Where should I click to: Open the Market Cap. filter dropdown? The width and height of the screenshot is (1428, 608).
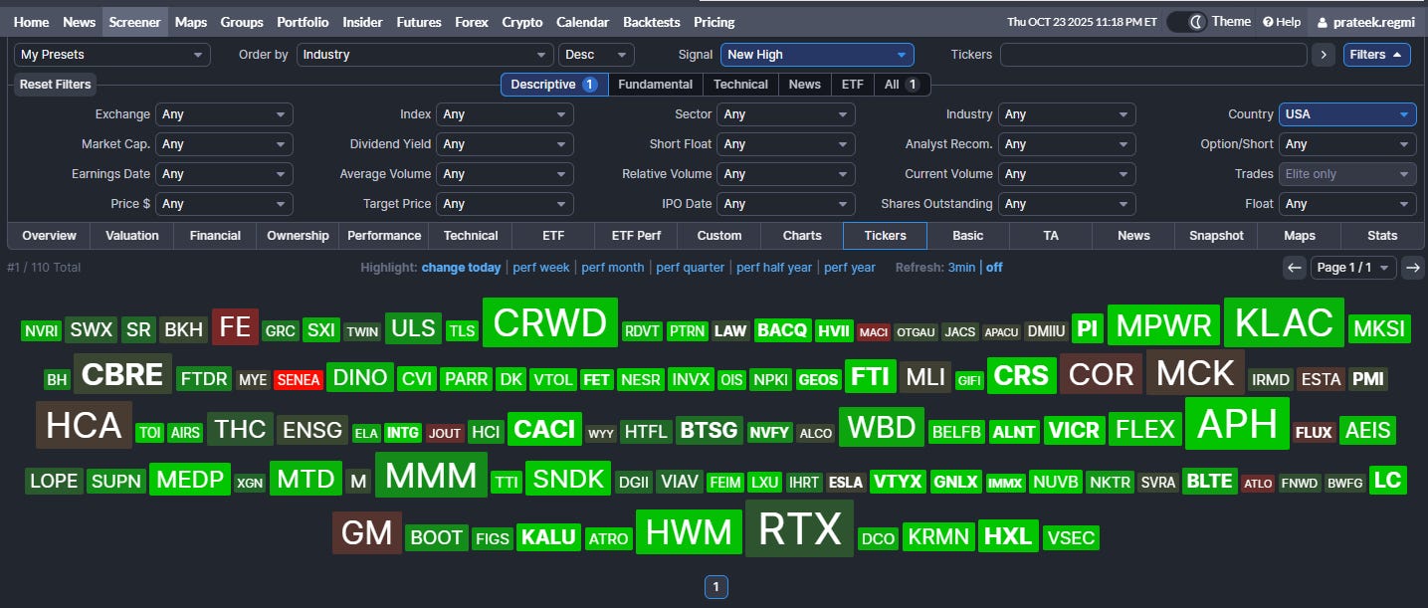[x=224, y=144]
